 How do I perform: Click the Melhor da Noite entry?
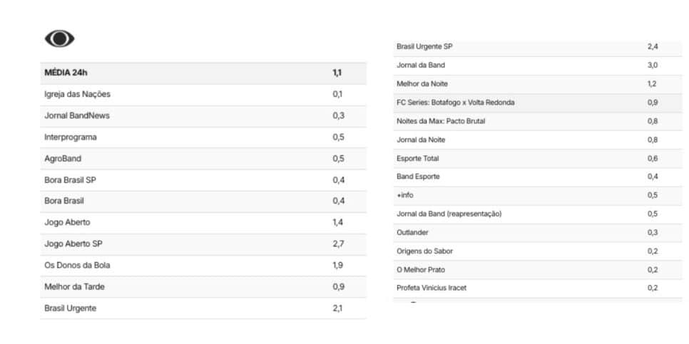pyautogui.click(x=537, y=84)
